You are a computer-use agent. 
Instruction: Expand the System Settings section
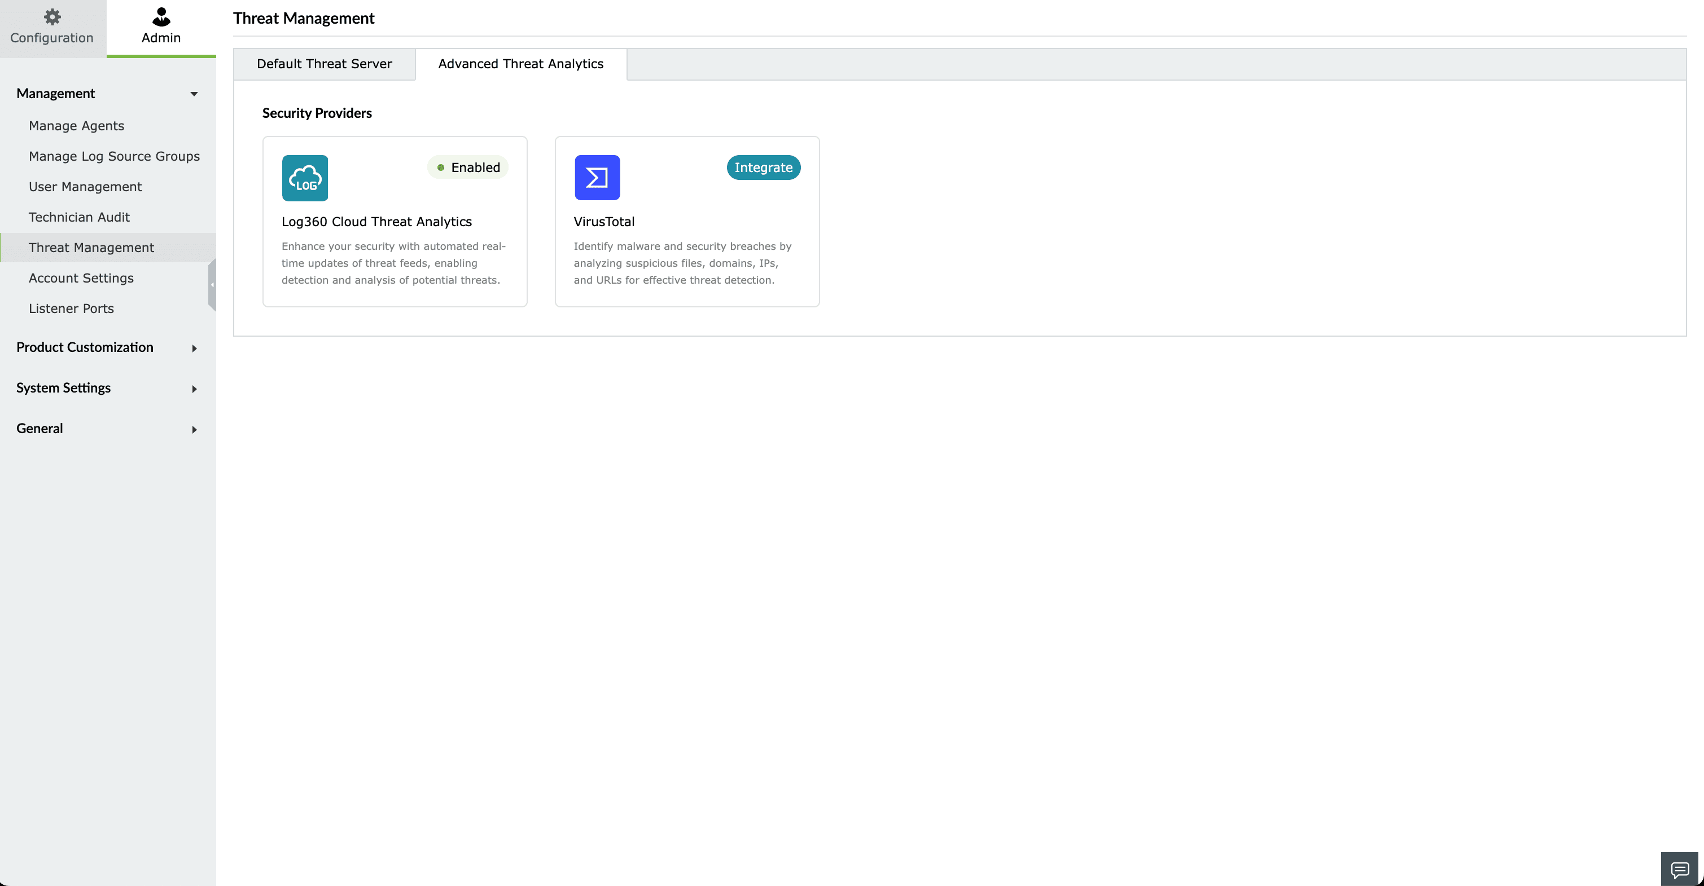click(x=194, y=389)
